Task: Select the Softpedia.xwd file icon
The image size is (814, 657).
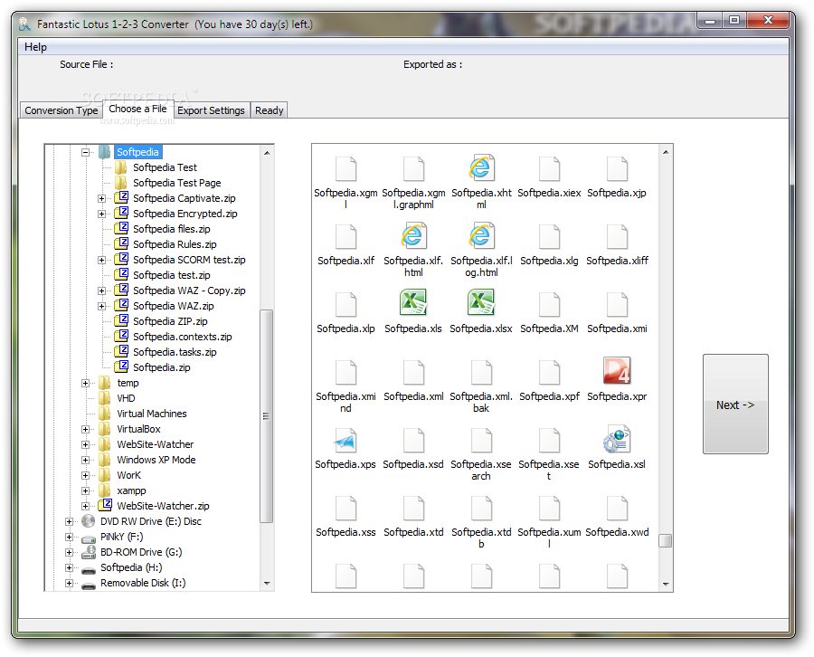Action: point(617,508)
